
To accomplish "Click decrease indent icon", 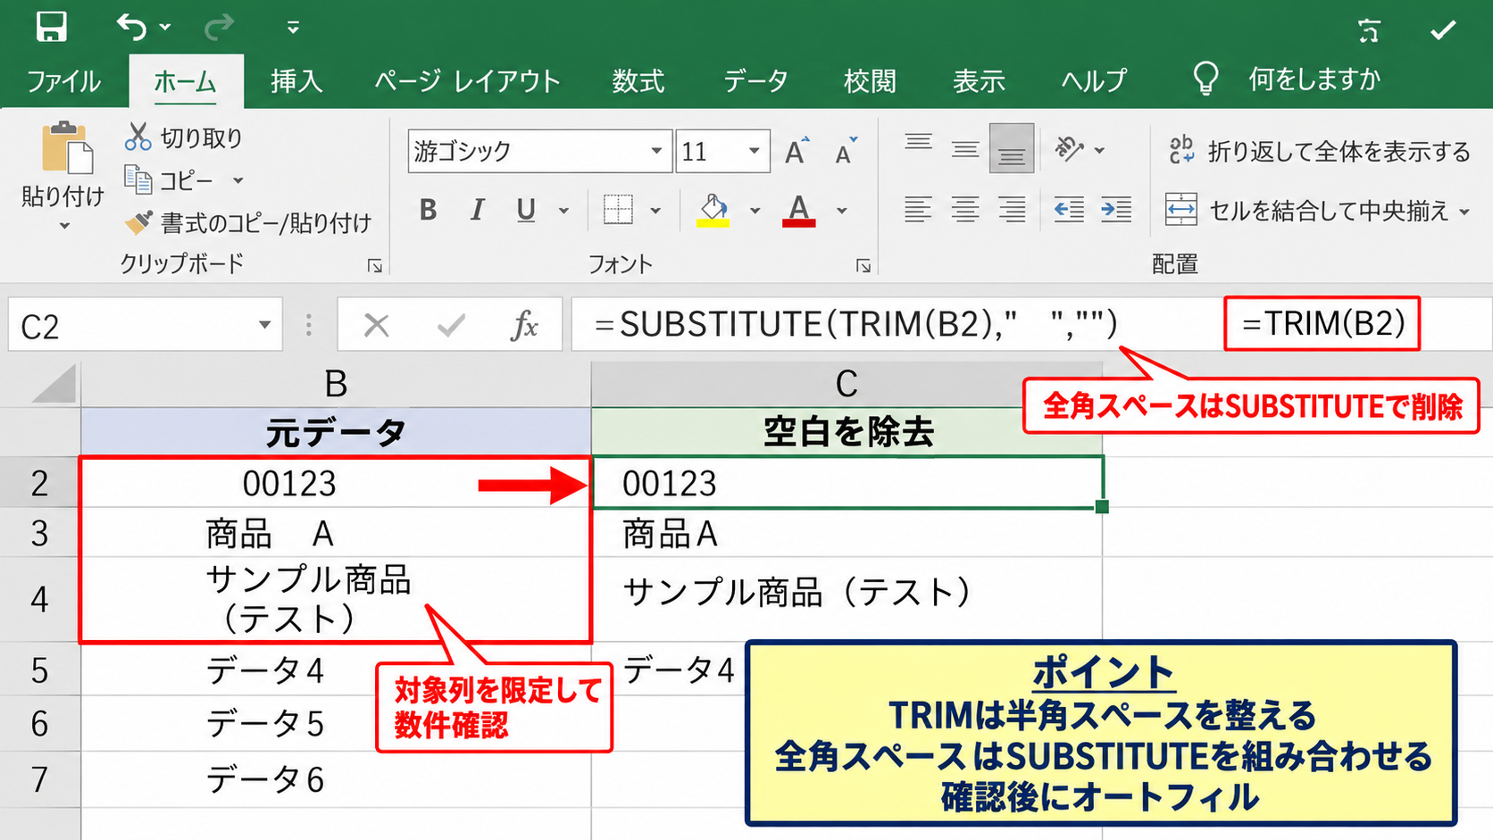I will tap(1069, 211).
